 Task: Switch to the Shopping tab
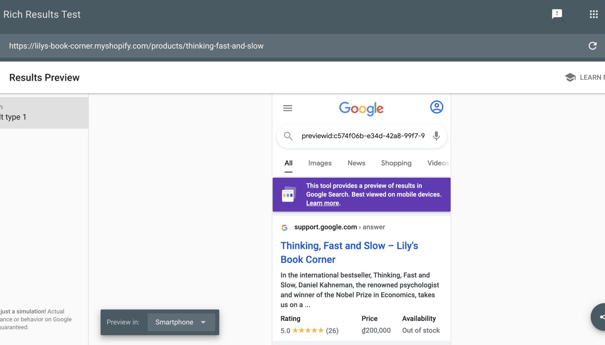[396, 163]
